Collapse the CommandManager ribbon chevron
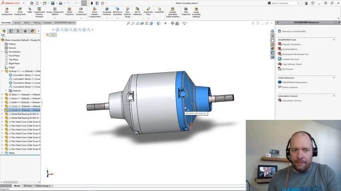341x191 pixels. [338, 18]
